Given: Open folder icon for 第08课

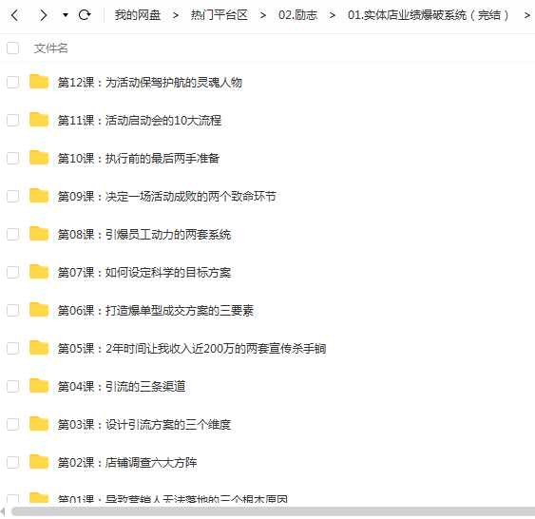Looking at the screenshot, I should pos(39,234).
